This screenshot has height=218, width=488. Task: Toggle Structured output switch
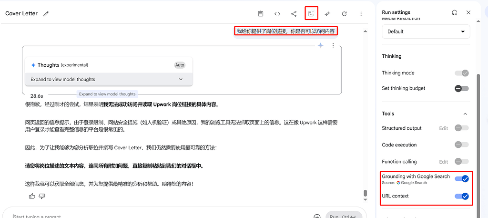(x=461, y=128)
